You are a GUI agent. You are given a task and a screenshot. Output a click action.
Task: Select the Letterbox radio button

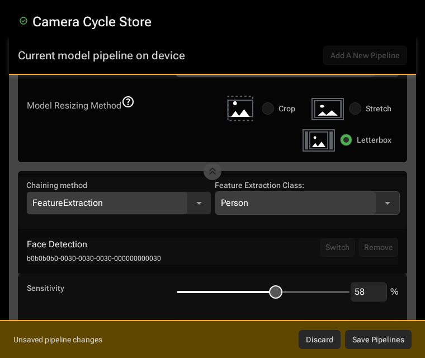(346, 140)
